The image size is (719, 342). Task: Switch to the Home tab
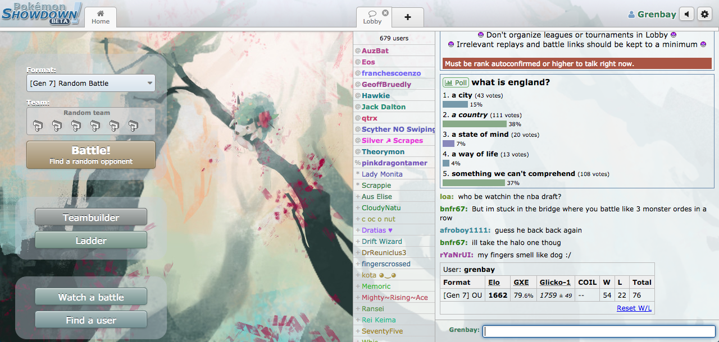(x=101, y=17)
